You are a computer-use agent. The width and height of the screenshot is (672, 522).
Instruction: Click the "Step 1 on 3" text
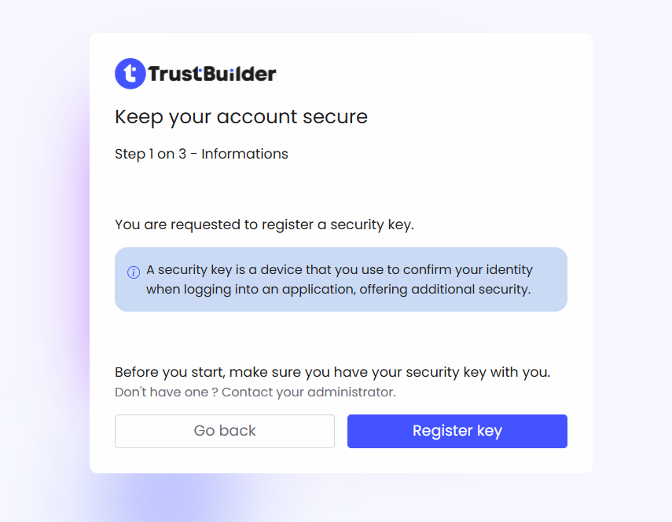pyautogui.click(x=150, y=154)
